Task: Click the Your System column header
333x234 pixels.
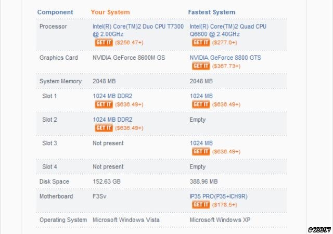Action: (x=110, y=12)
